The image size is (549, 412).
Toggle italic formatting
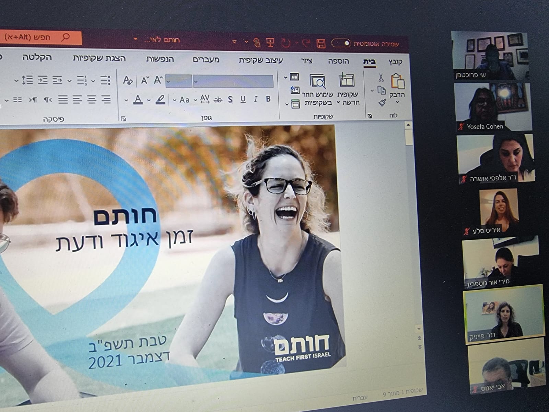coord(256,99)
